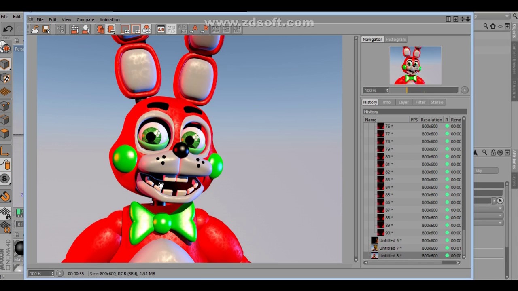Click the FPS column header

coord(414,120)
